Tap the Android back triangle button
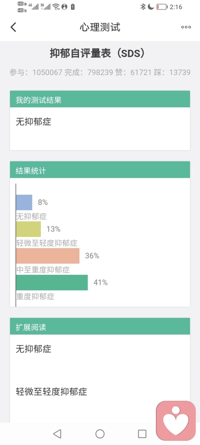 pos(57,434)
